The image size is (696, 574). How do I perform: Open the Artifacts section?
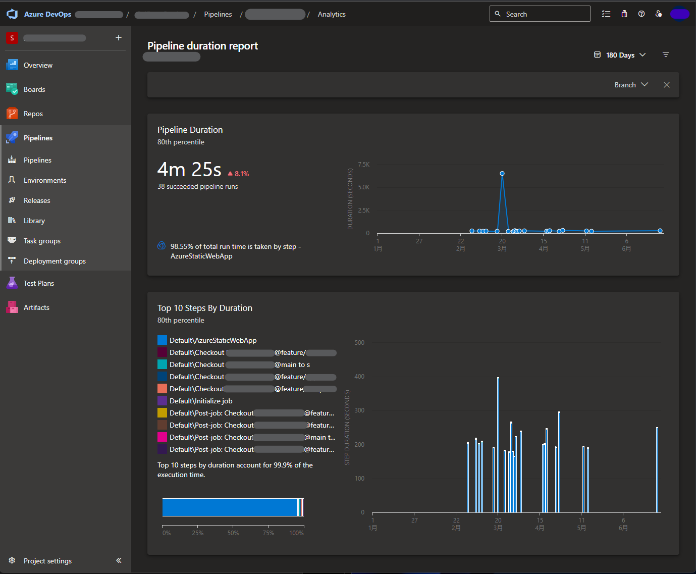(x=36, y=307)
